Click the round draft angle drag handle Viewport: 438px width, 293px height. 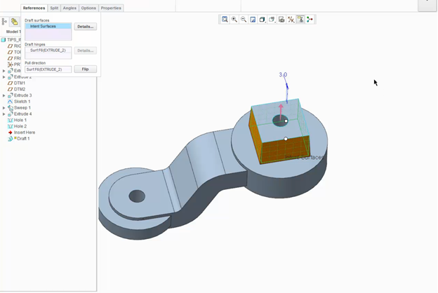tap(286, 139)
